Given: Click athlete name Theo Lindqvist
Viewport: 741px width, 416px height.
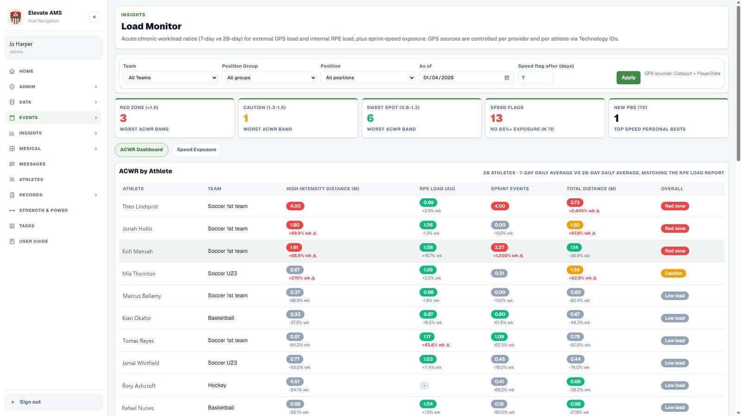Looking at the screenshot, I should pyautogui.click(x=140, y=207).
